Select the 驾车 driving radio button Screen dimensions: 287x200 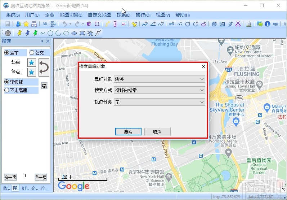(x=7, y=53)
